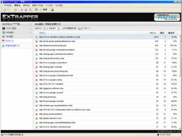Open the 月指定比較リスト link

[x=13, y=45]
